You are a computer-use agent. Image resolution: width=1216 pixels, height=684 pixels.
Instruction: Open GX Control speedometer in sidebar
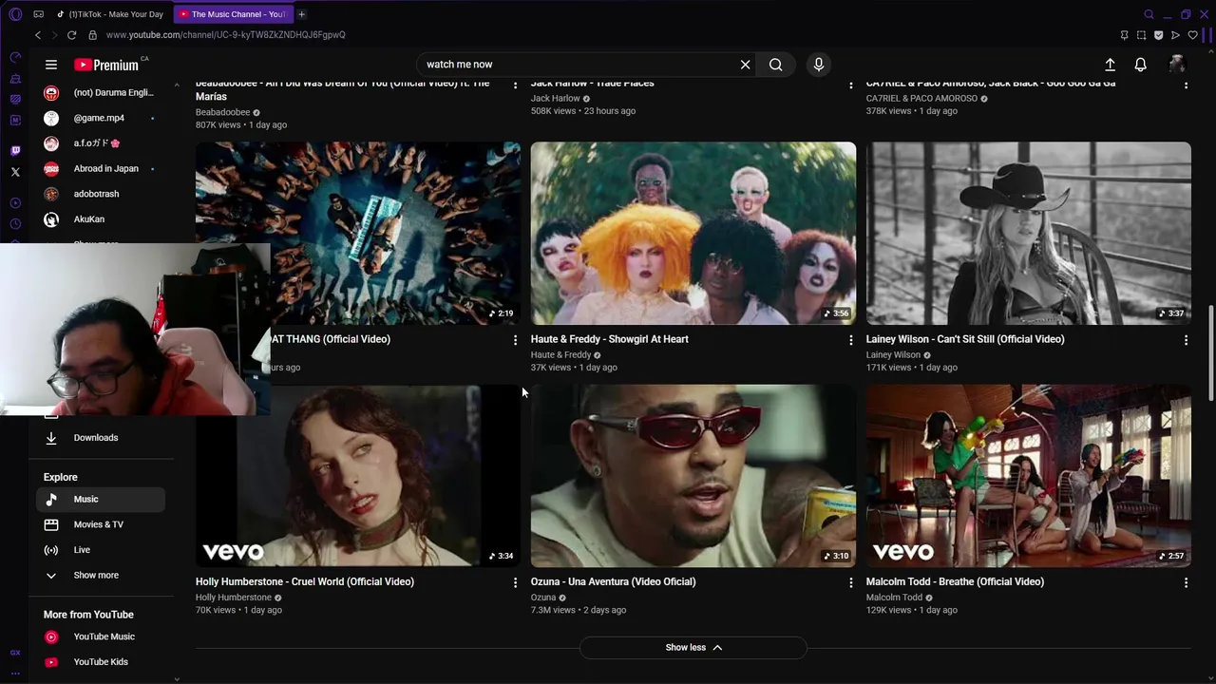pyautogui.click(x=15, y=58)
